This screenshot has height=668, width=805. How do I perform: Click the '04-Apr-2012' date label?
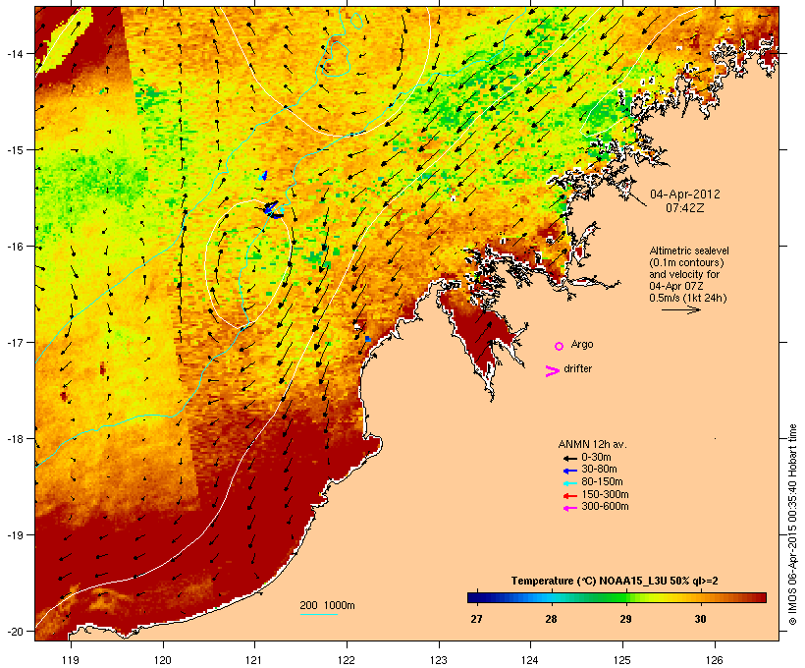685,195
